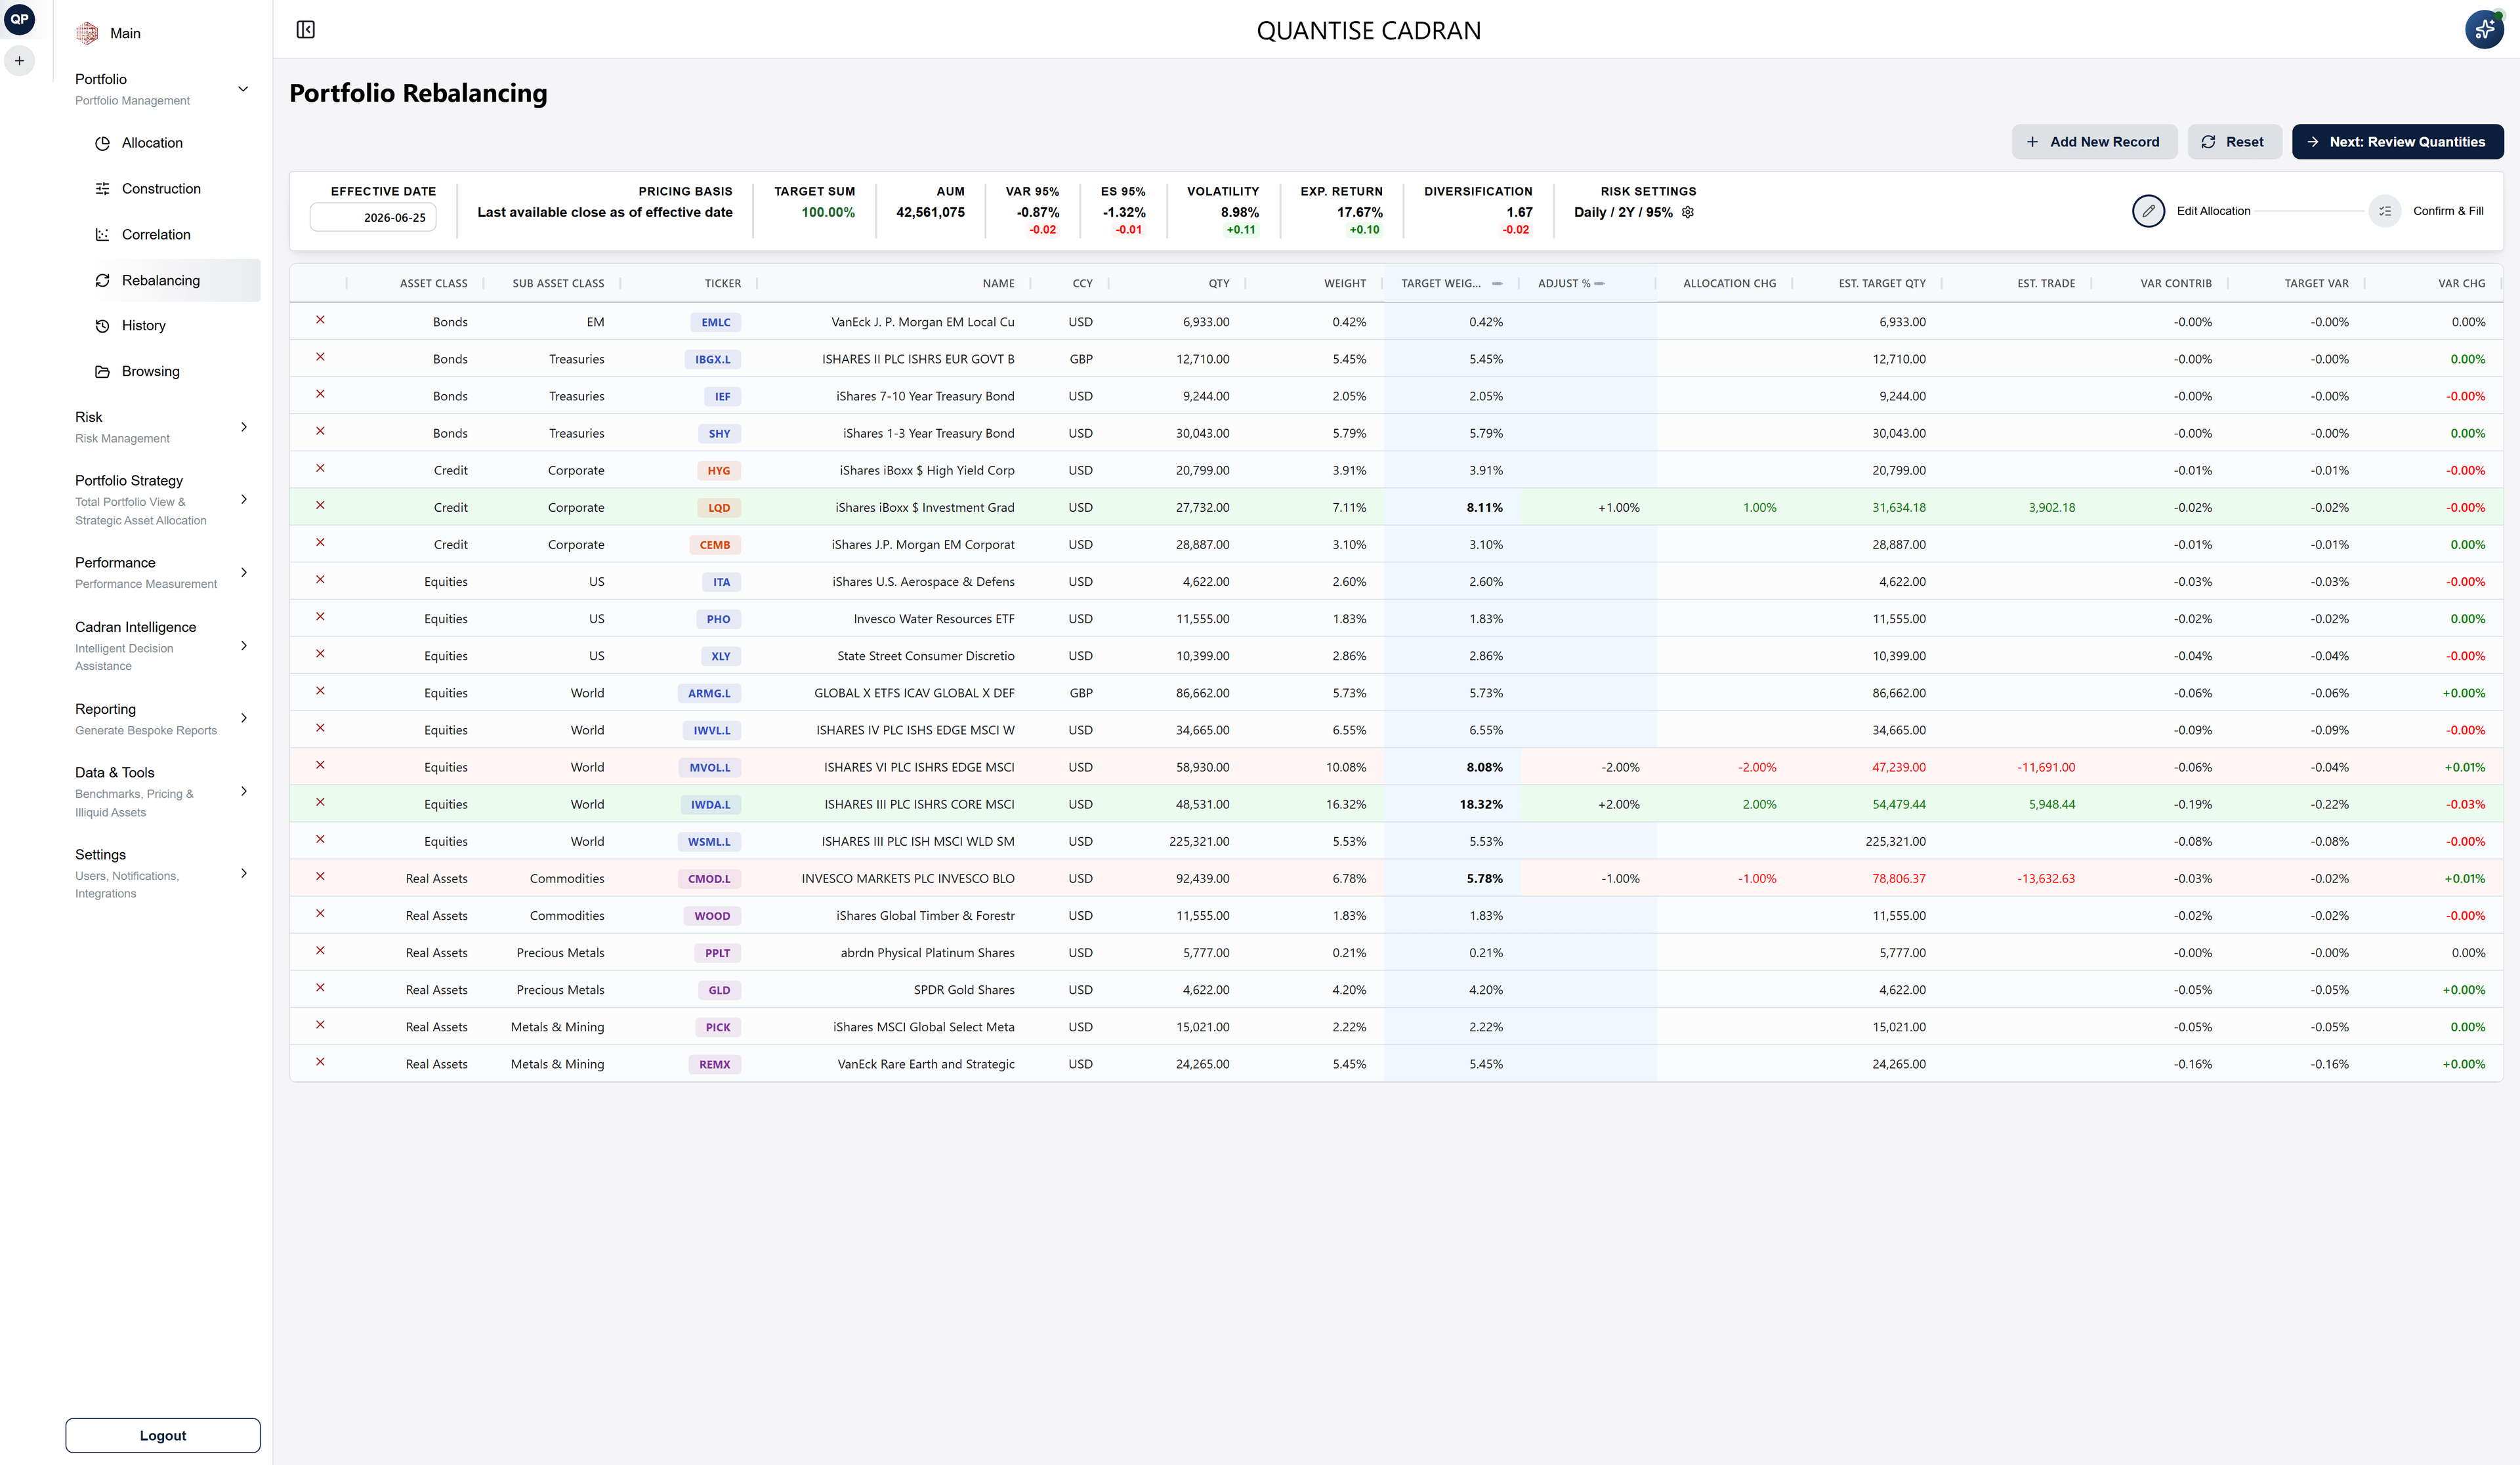Delete the SHY row
Image resolution: width=2520 pixels, height=1465 pixels.
[x=320, y=431]
